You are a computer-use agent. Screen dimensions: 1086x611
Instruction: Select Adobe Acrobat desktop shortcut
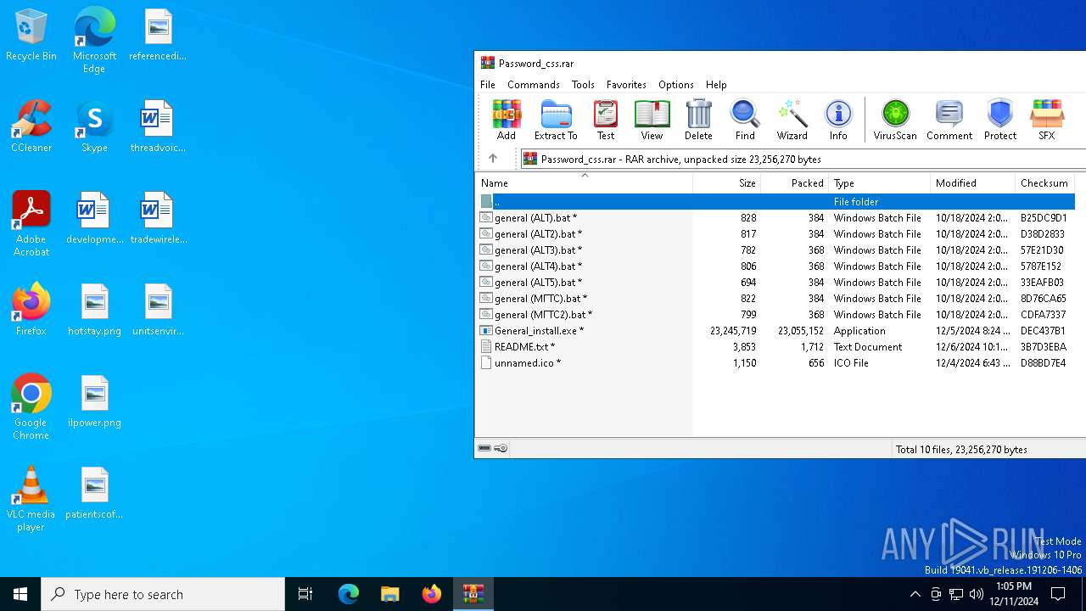click(31, 224)
